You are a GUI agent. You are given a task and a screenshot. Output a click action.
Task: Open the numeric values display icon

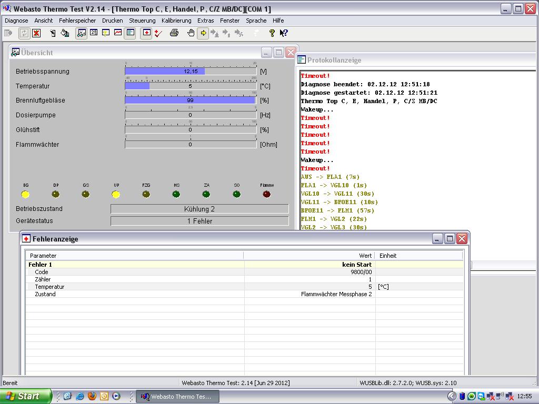click(x=94, y=33)
